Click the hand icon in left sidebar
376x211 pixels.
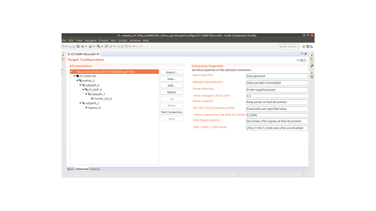[63, 59]
